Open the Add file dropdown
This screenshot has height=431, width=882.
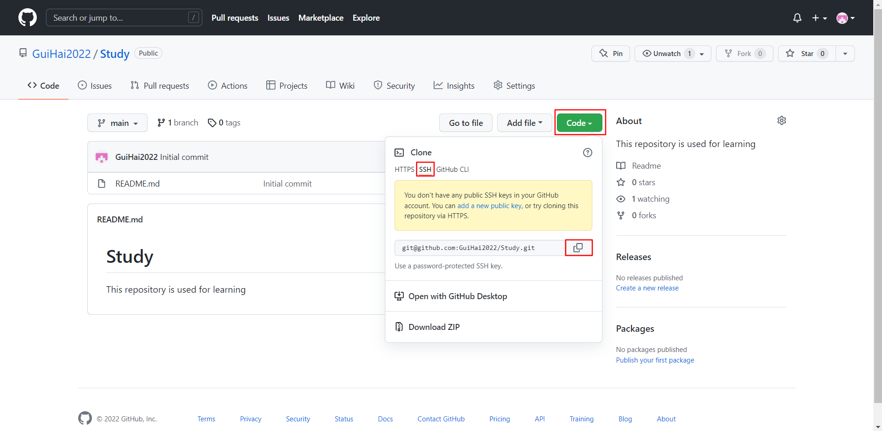click(525, 123)
